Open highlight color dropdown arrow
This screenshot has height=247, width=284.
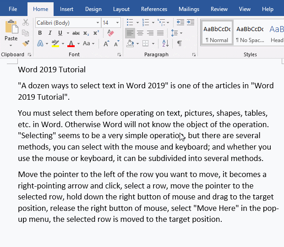[63, 43]
